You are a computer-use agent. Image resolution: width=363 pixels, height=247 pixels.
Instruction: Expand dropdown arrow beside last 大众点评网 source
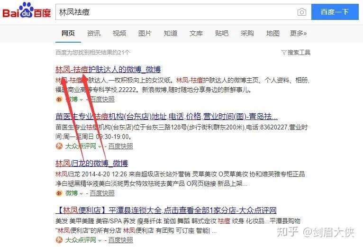100,240
